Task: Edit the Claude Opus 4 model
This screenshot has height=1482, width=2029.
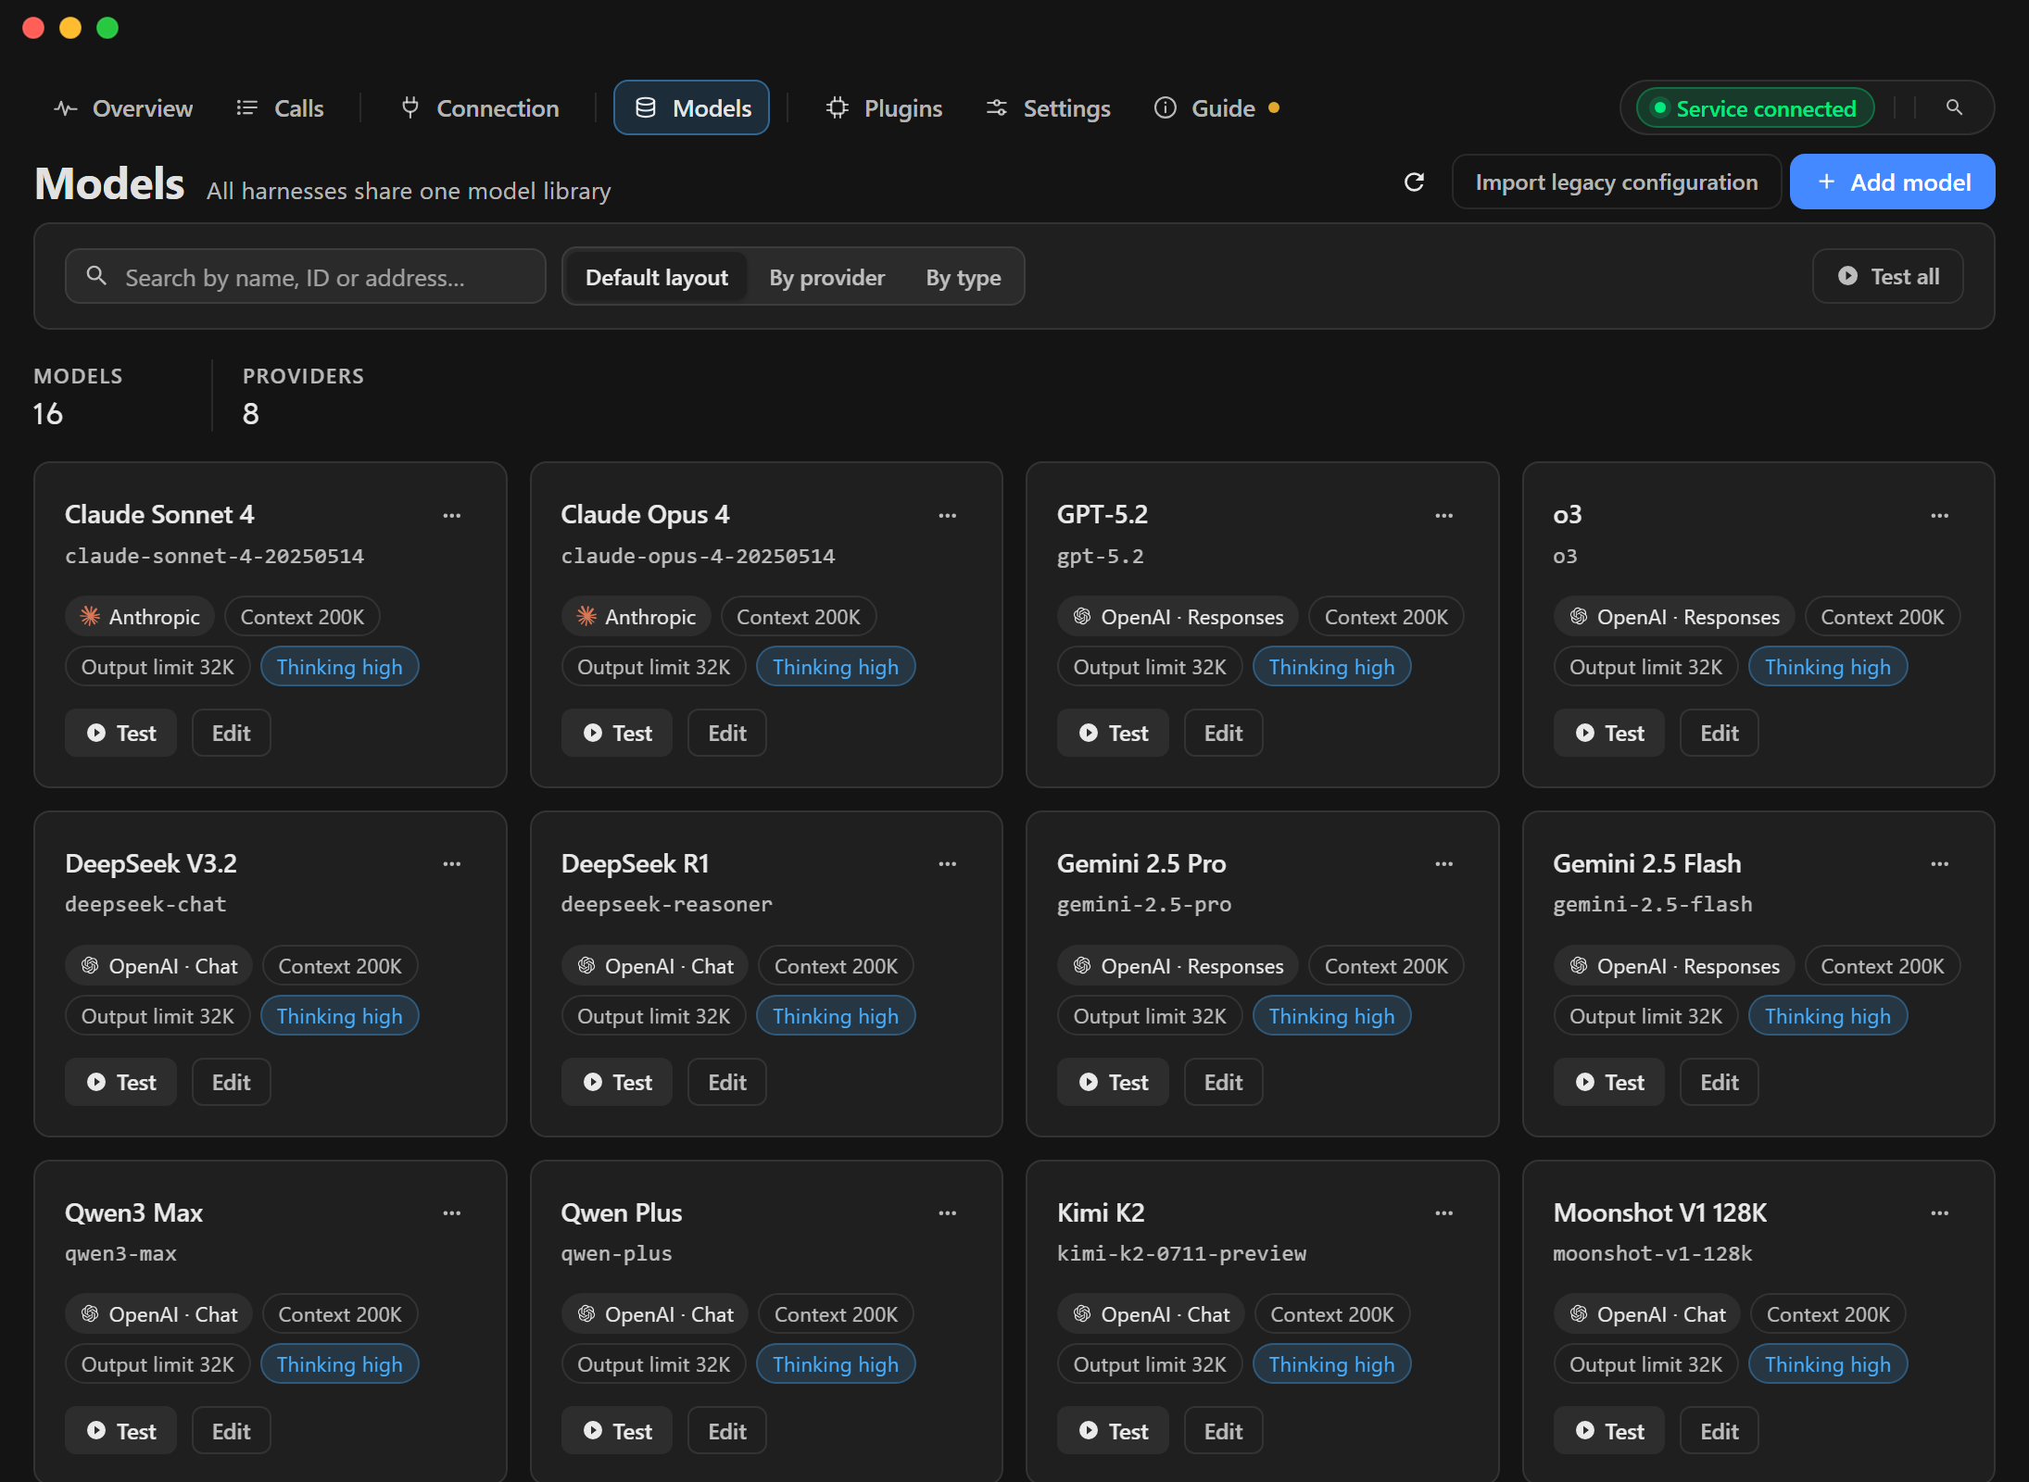Action: pos(726,733)
